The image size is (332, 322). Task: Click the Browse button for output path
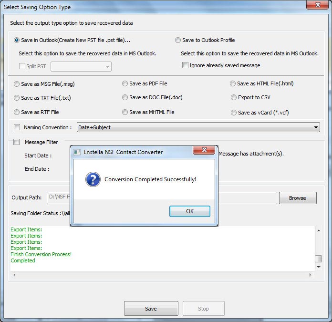(x=297, y=198)
